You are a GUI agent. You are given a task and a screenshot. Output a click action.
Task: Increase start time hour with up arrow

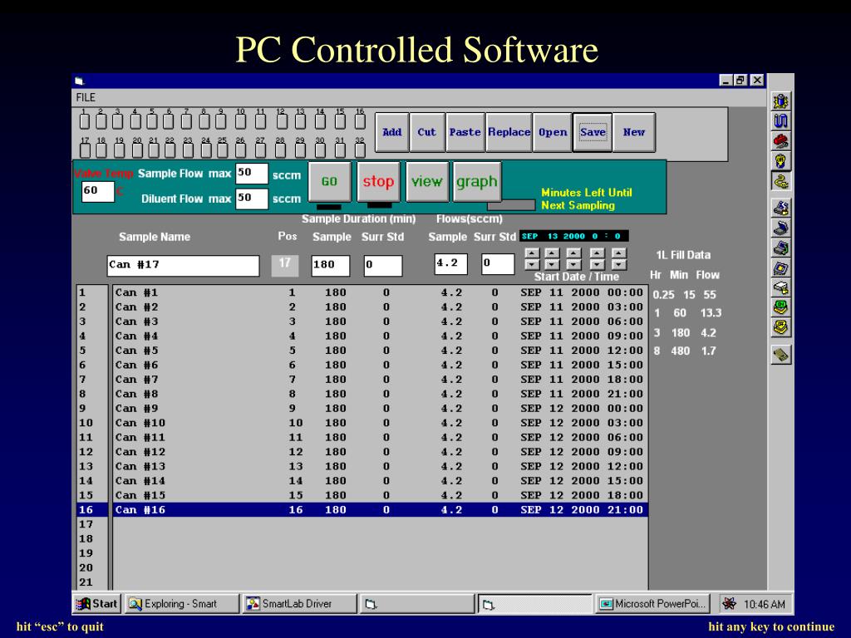pyautogui.click(x=597, y=253)
